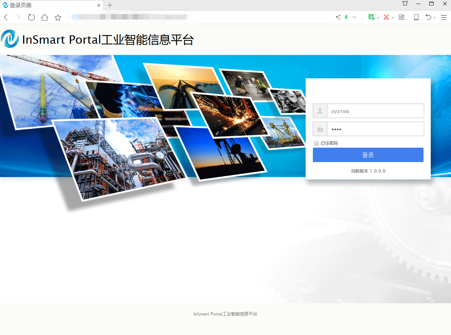Click the blue 登录 button
This screenshot has height=335, width=451.
pyautogui.click(x=368, y=155)
